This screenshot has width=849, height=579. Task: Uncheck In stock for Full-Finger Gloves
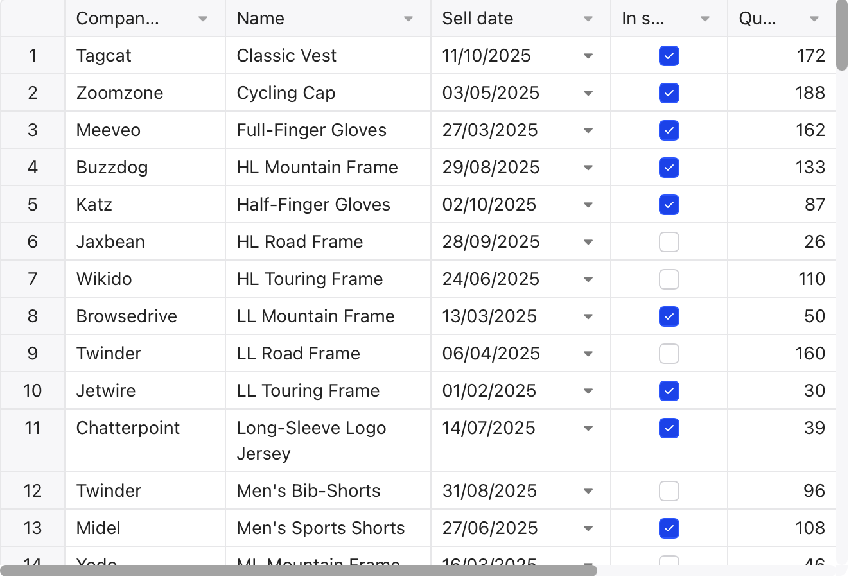[x=669, y=130]
